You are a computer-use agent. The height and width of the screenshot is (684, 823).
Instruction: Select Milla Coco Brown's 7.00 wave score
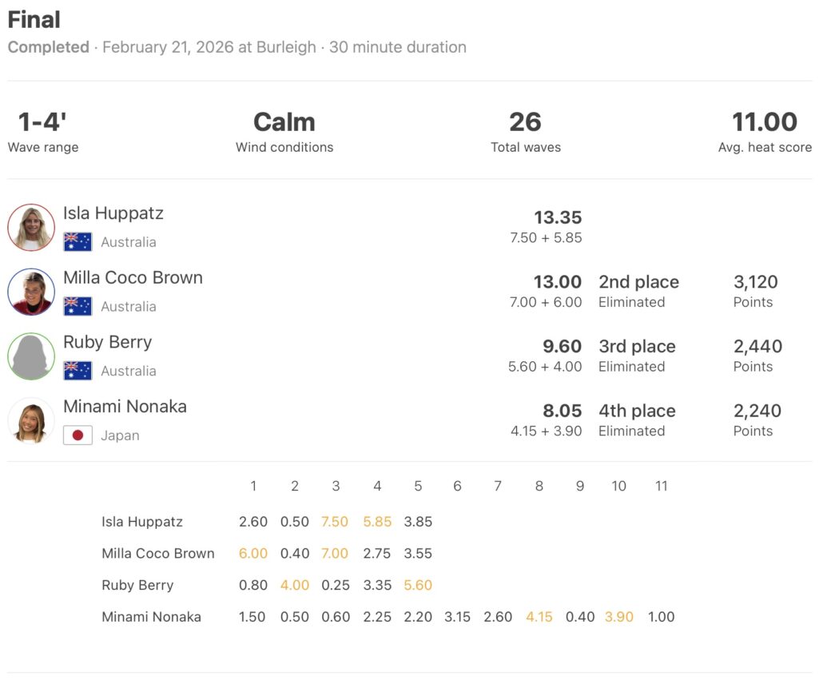click(335, 553)
